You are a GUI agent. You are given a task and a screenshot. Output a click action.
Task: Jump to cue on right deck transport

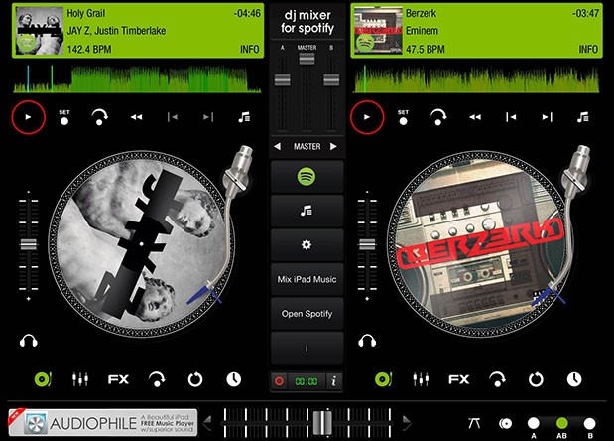pyautogui.click(x=438, y=117)
